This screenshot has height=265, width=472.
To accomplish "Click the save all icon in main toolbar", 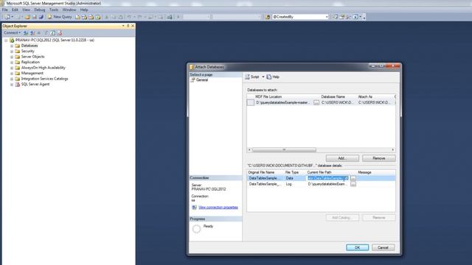I will point(41,17).
